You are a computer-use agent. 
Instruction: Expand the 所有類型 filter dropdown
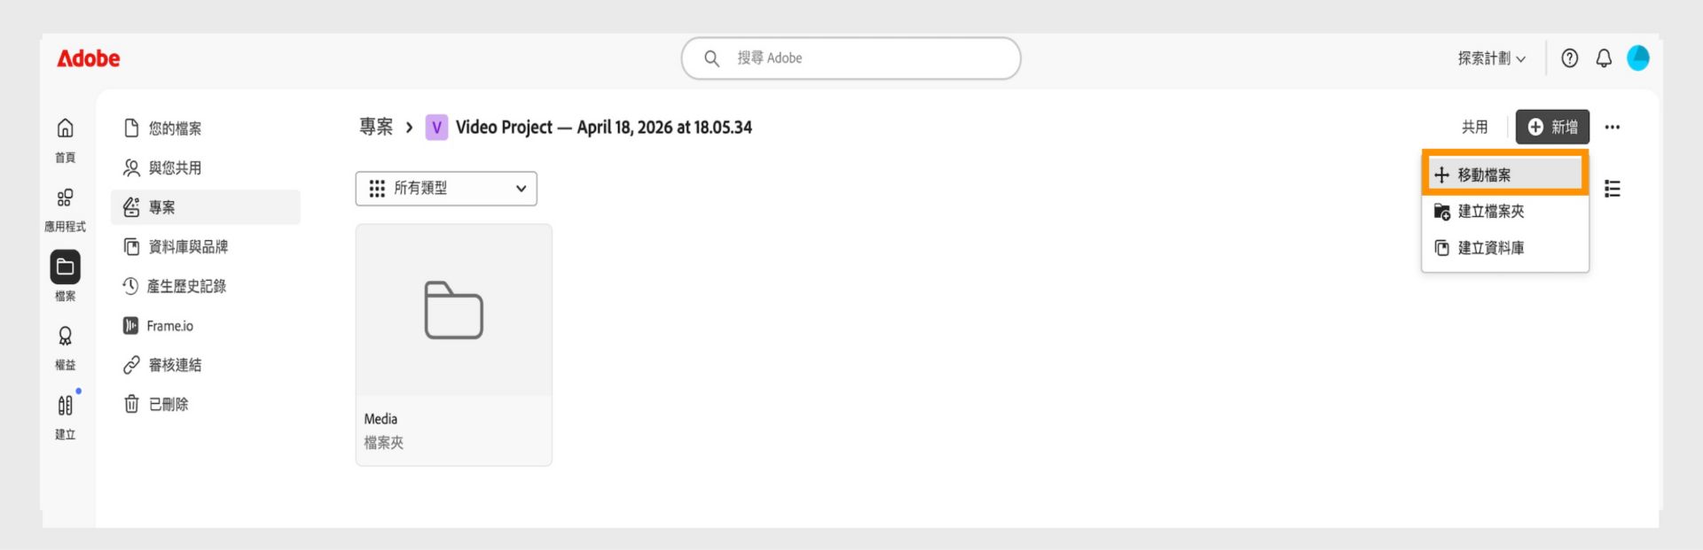click(x=446, y=189)
